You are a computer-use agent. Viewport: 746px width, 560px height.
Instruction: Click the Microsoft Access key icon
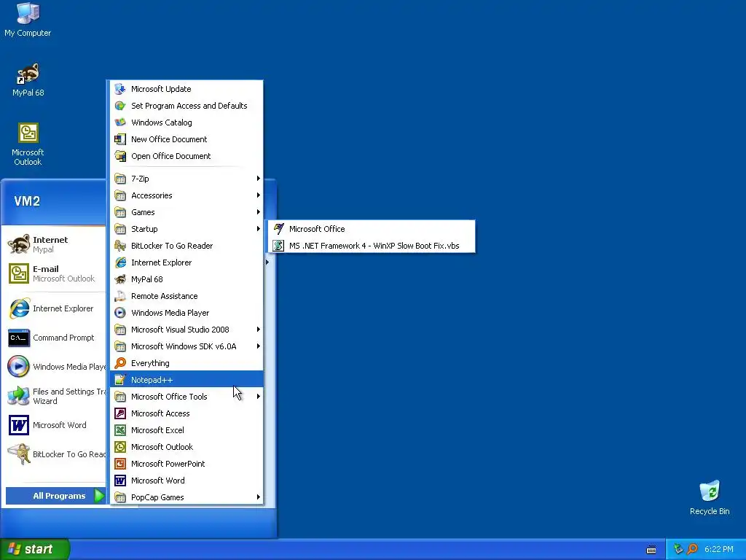click(x=120, y=413)
